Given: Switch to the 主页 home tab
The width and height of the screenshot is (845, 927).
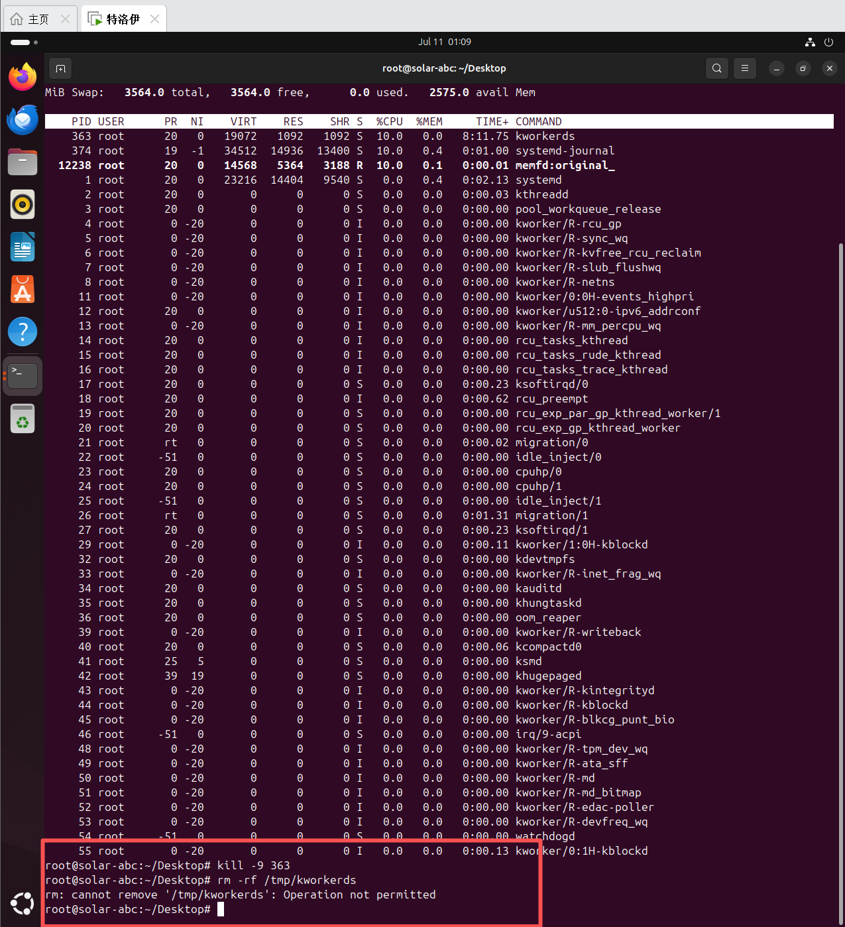Looking at the screenshot, I should click(40, 19).
